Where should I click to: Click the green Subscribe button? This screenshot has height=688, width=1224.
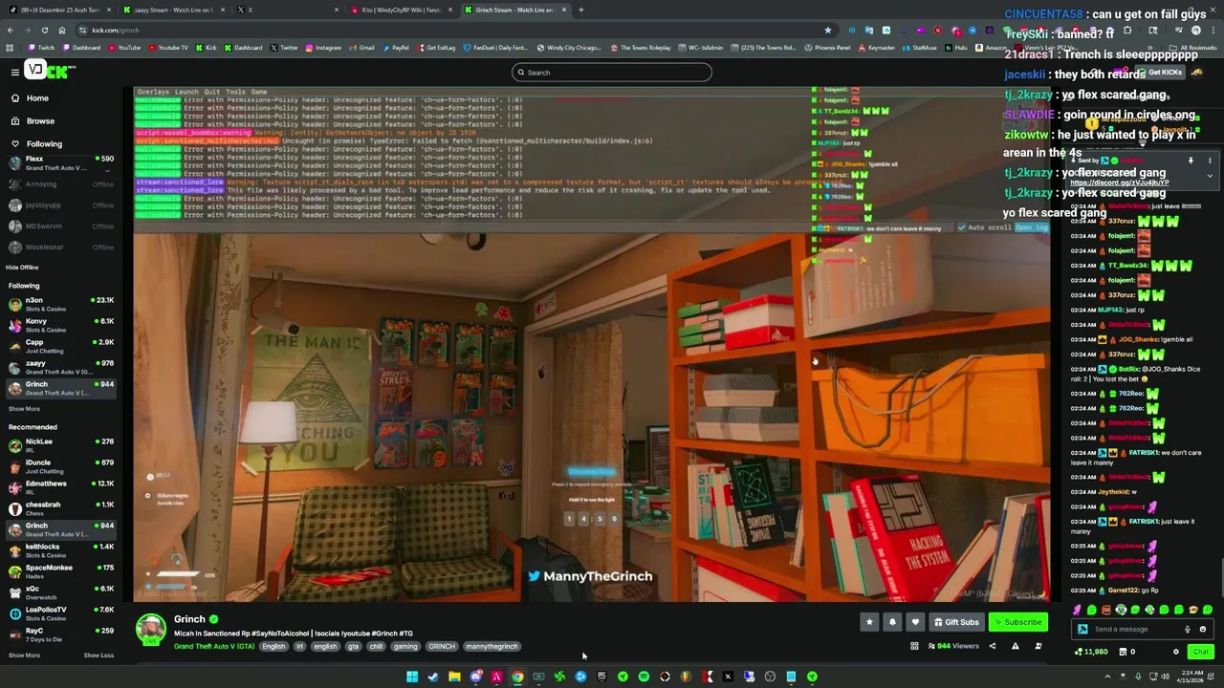[x=1017, y=622]
